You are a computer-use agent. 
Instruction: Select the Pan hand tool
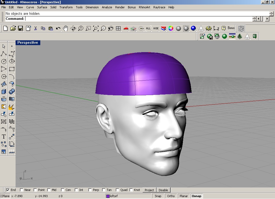(66, 28)
